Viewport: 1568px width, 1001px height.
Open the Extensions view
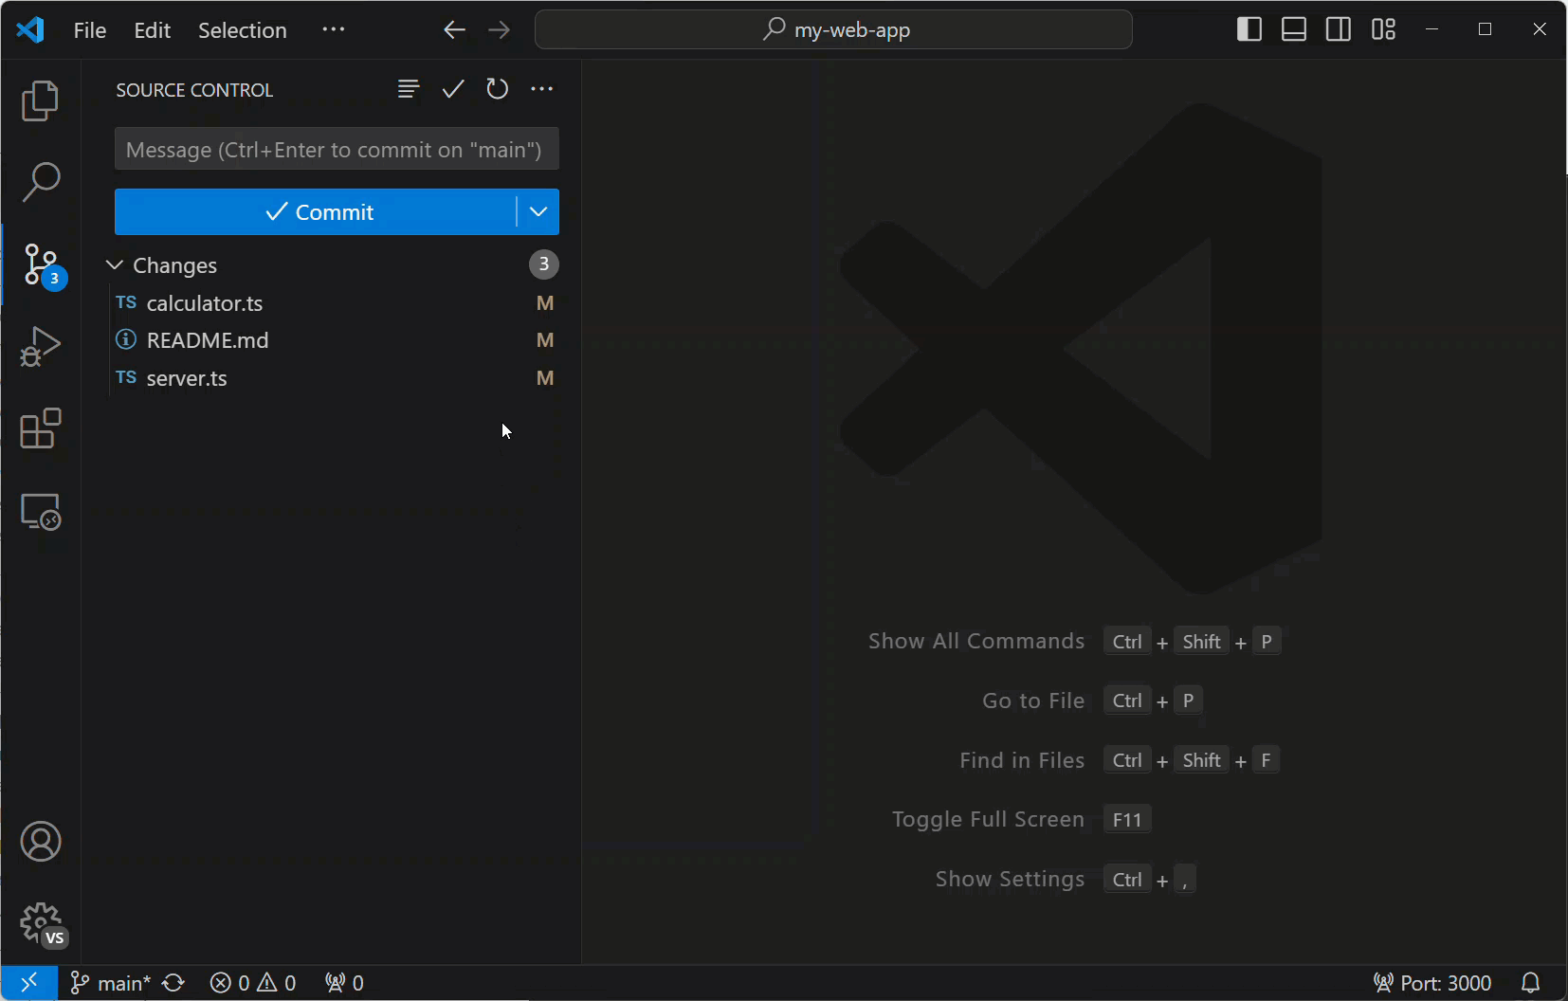pos(40,429)
